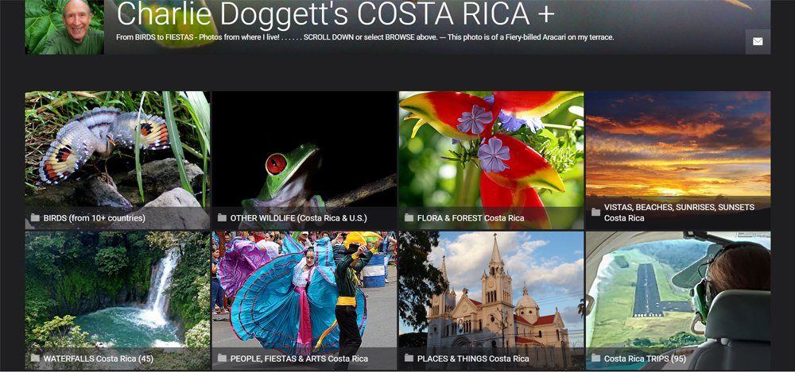Image resolution: width=795 pixels, height=372 pixels.
Task: Click Charlie Doggett's profile photo
Action: pos(64,27)
